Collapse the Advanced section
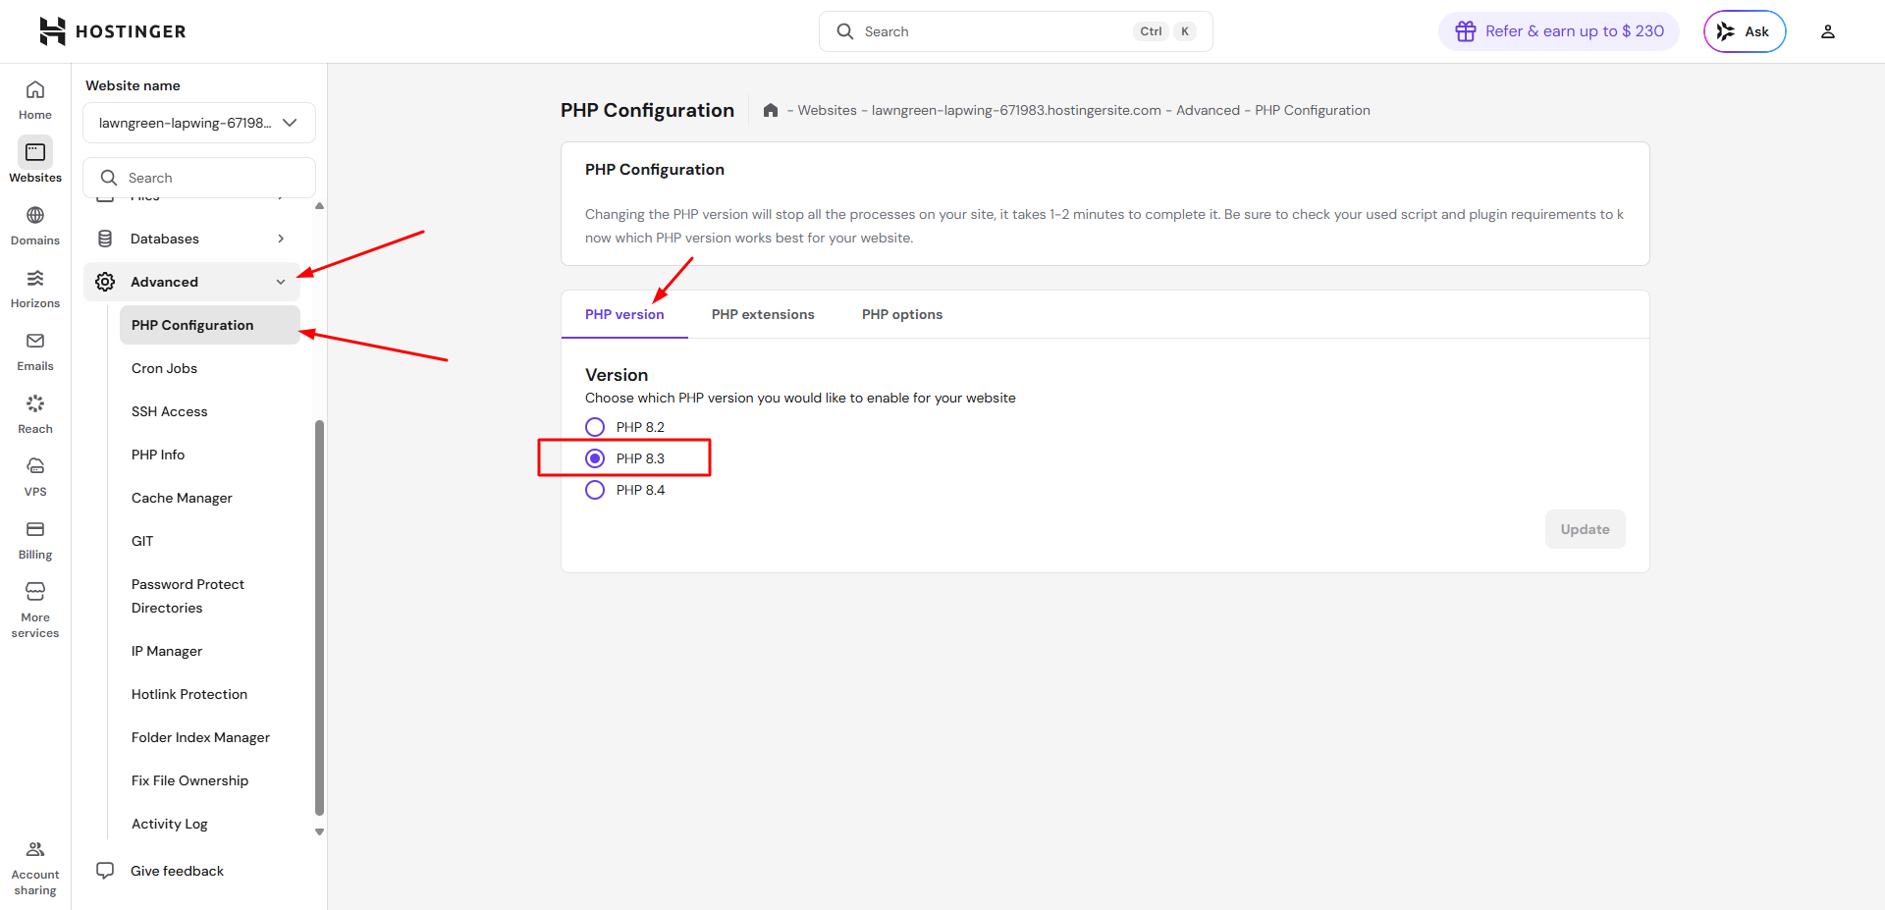 coord(191,282)
